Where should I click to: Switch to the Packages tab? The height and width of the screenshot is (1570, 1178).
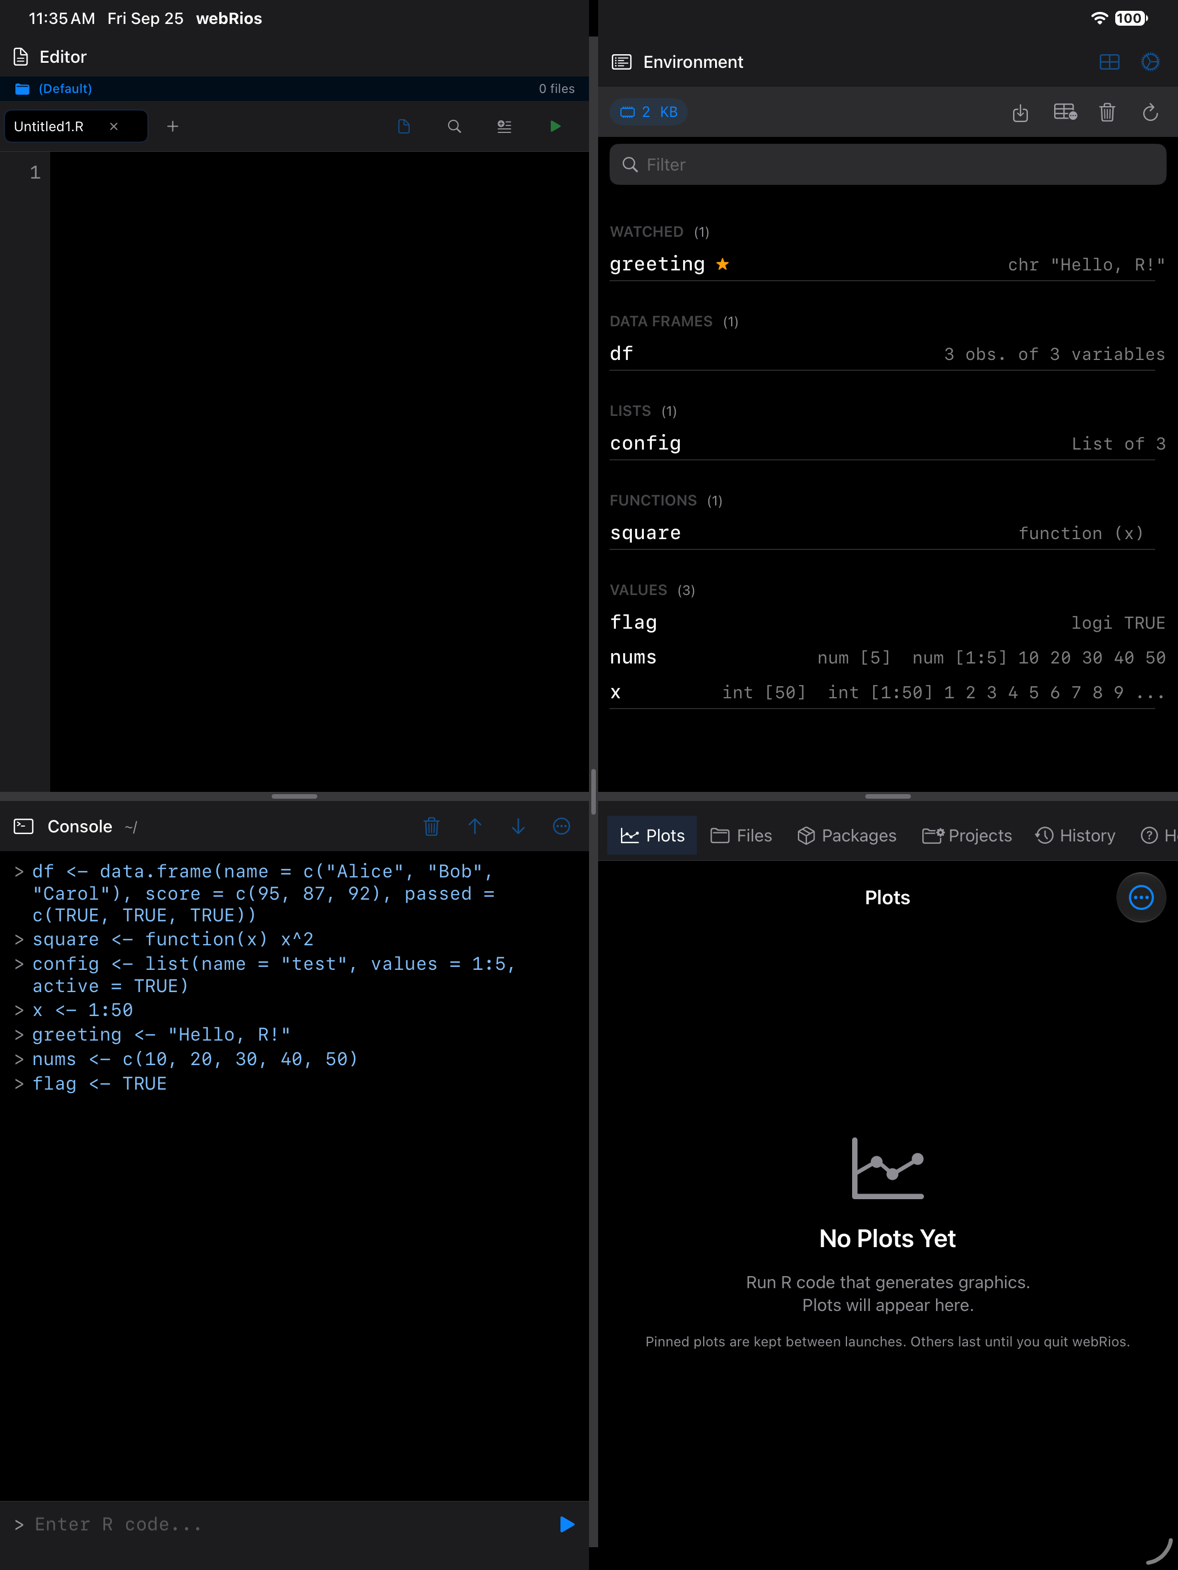[x=846, y=835]
